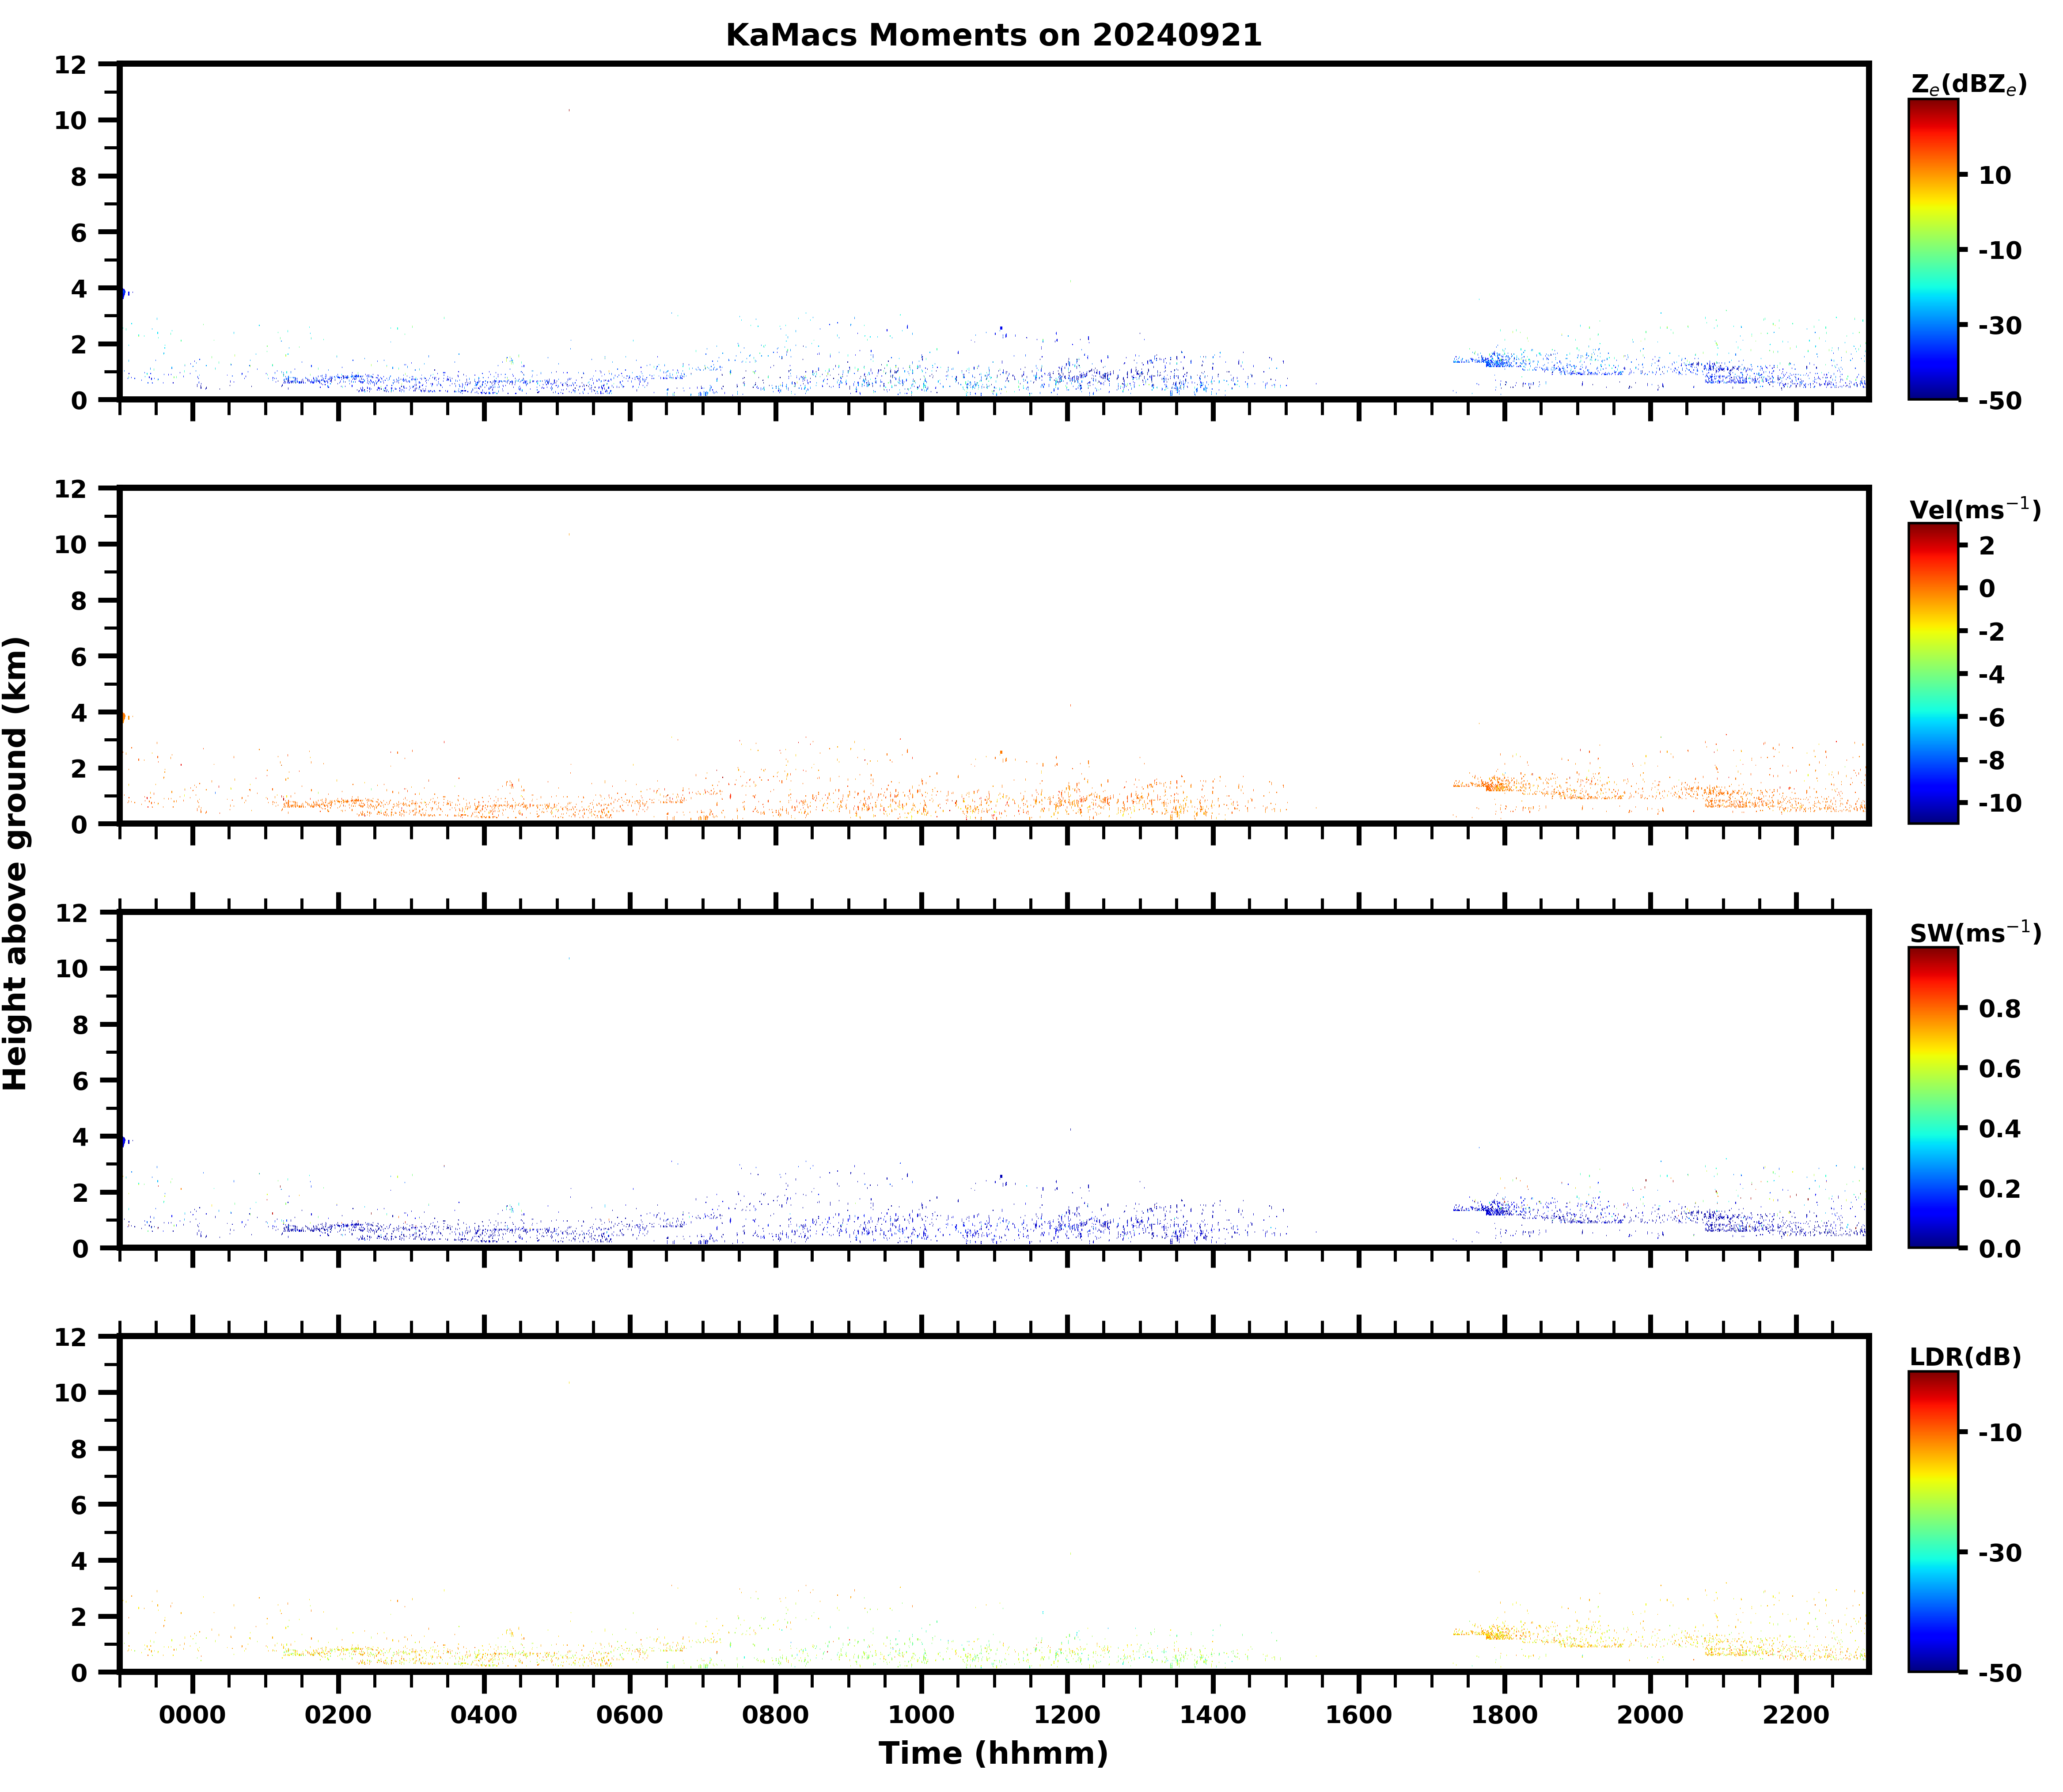Click the 0.8 label on SW colorbar
The height and width of the screenshot is (1792, 2063).
click(1999, 1008)
